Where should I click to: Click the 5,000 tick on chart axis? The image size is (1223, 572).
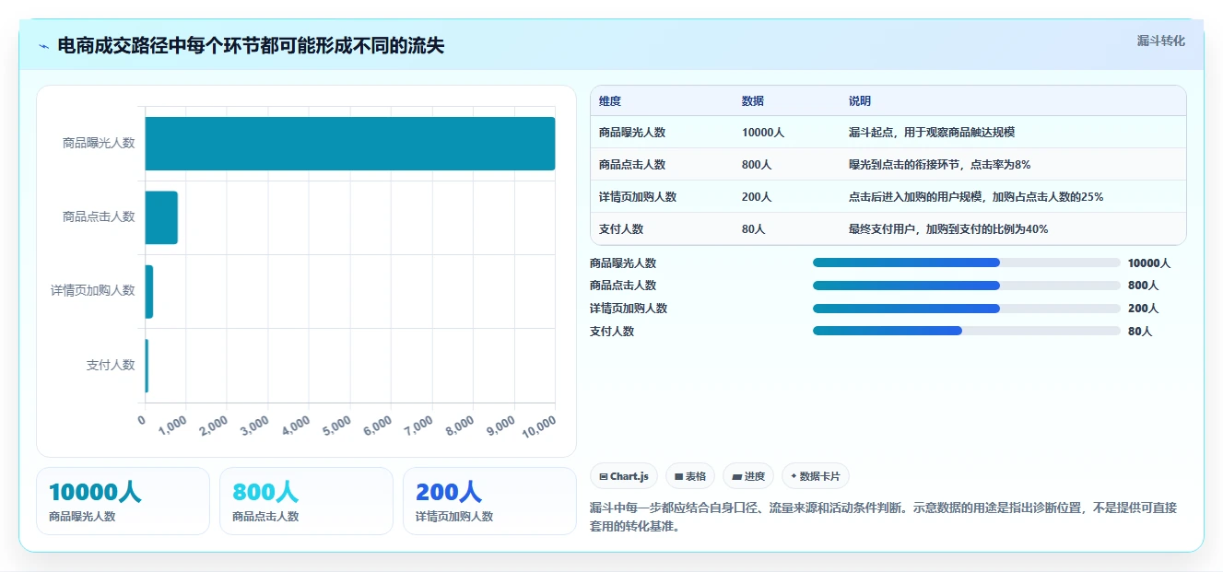[336, 425]
